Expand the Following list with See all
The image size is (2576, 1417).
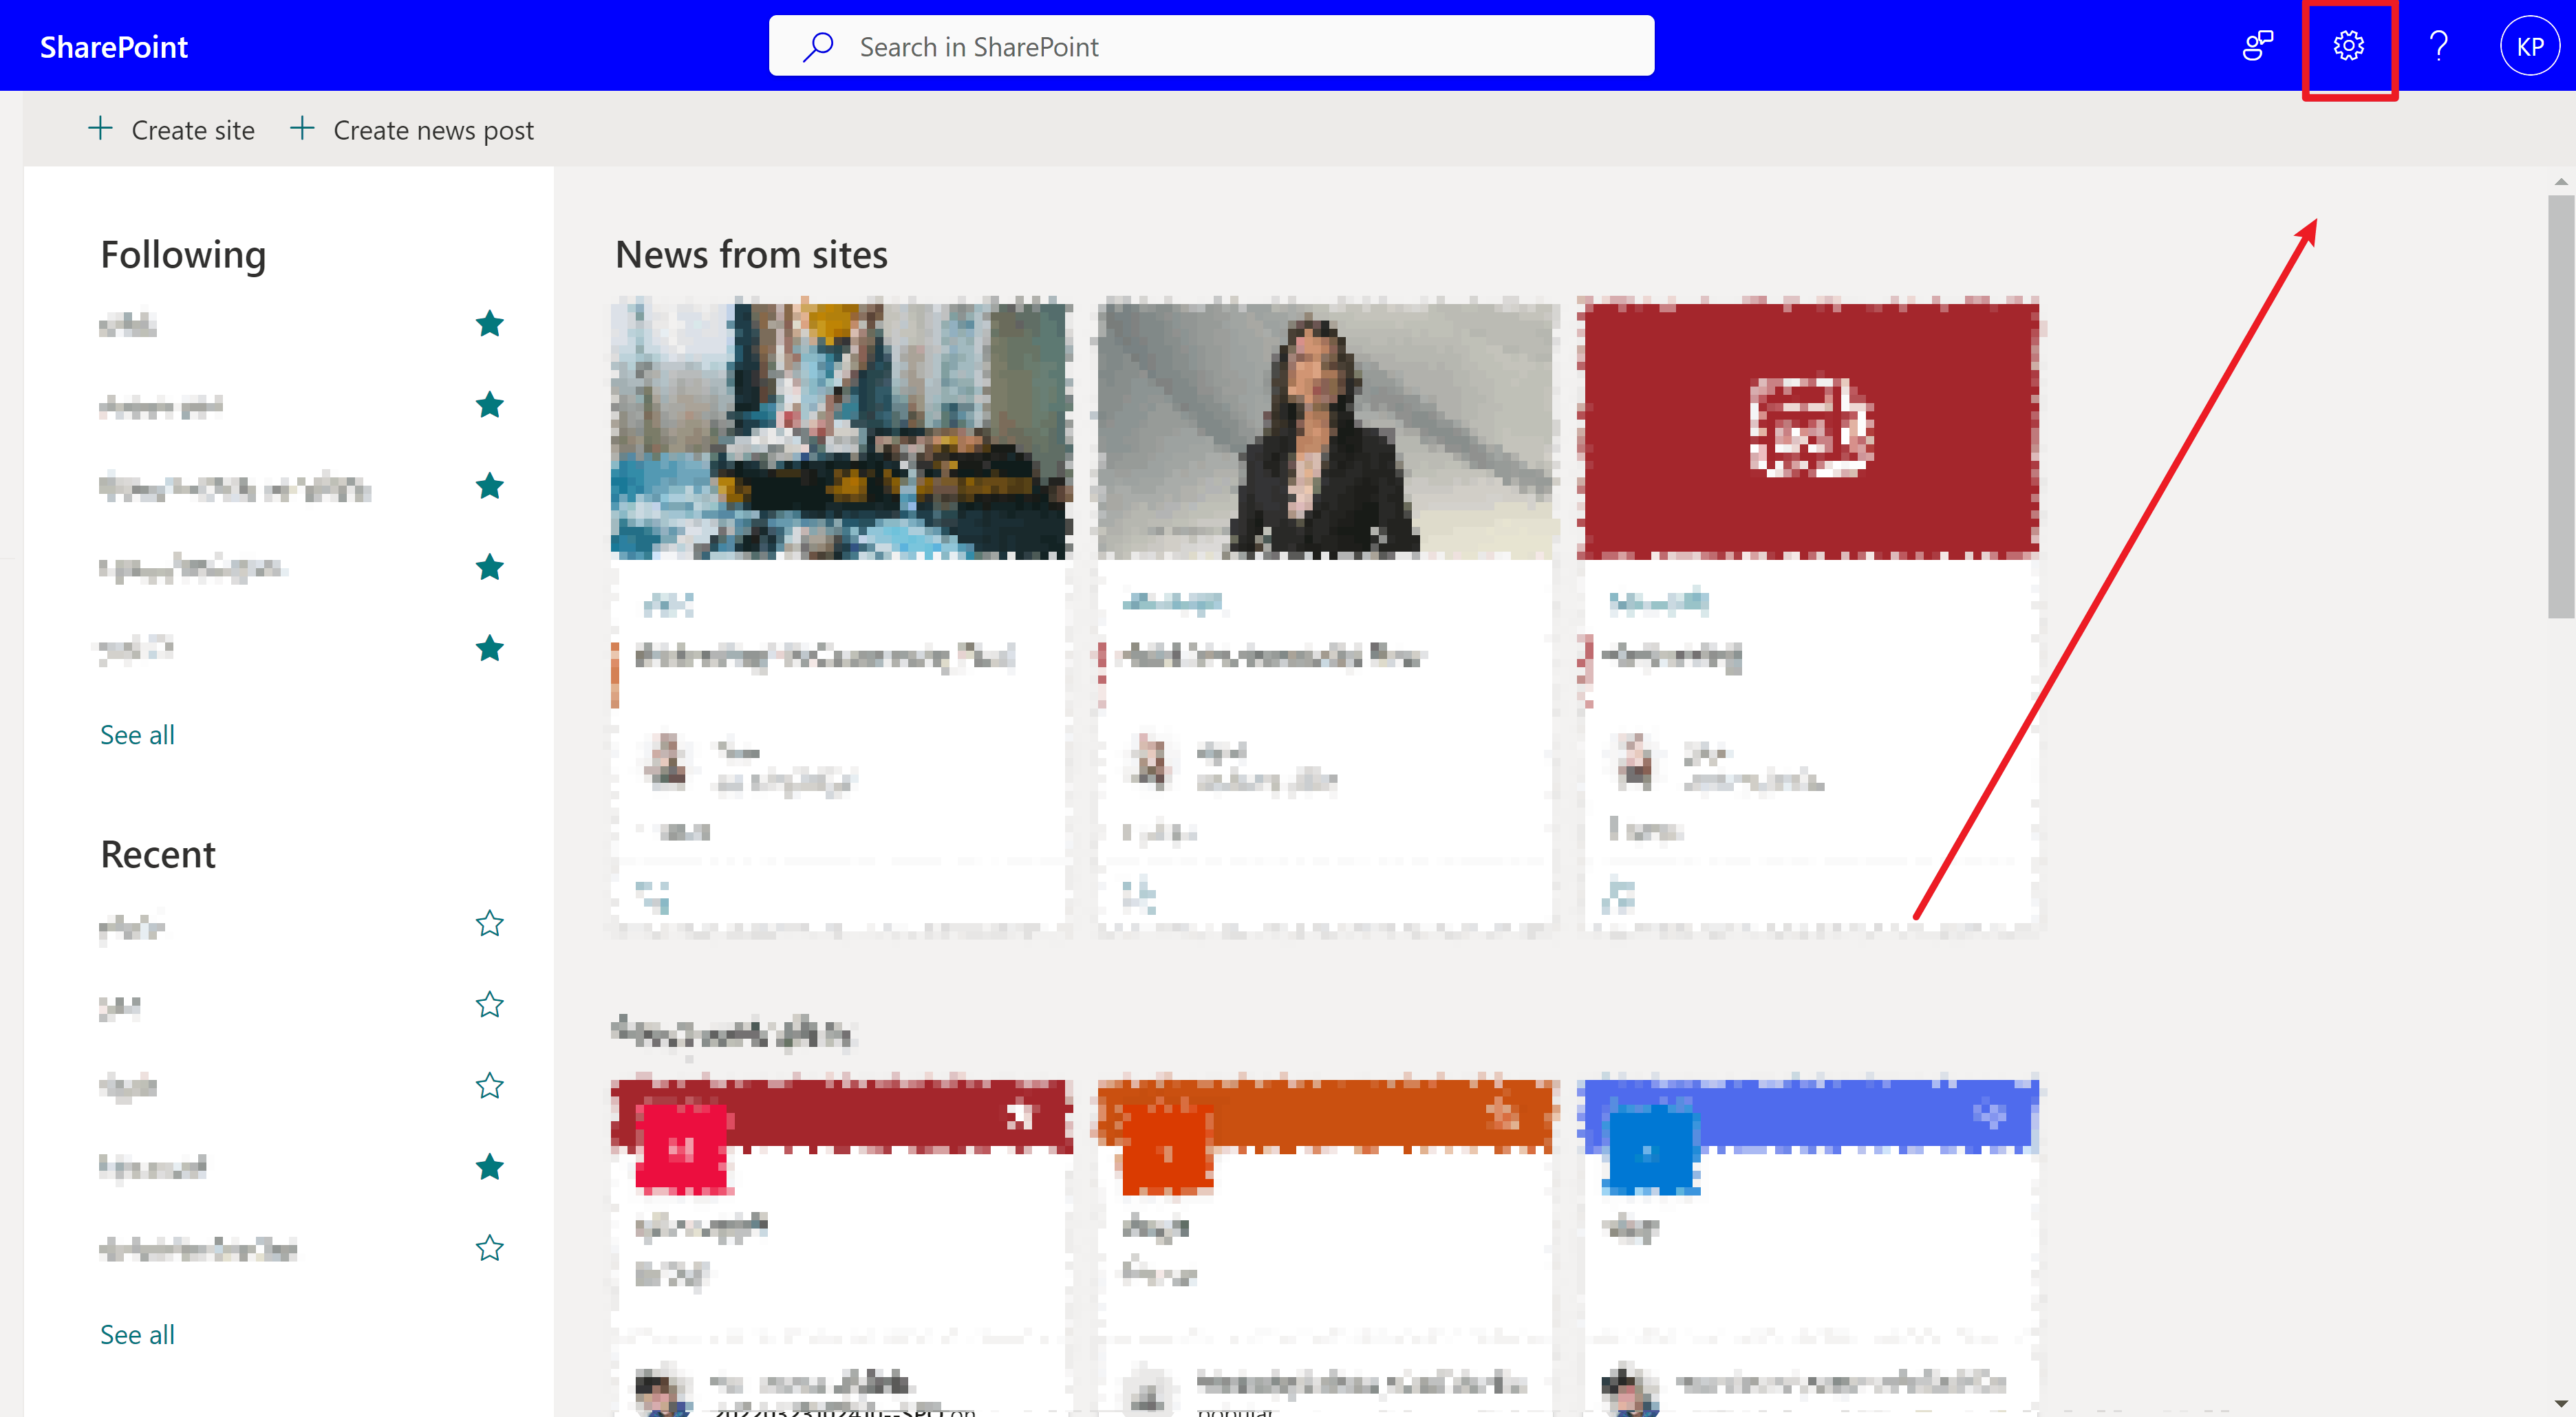pyautogui.click(x=137, y=735)
